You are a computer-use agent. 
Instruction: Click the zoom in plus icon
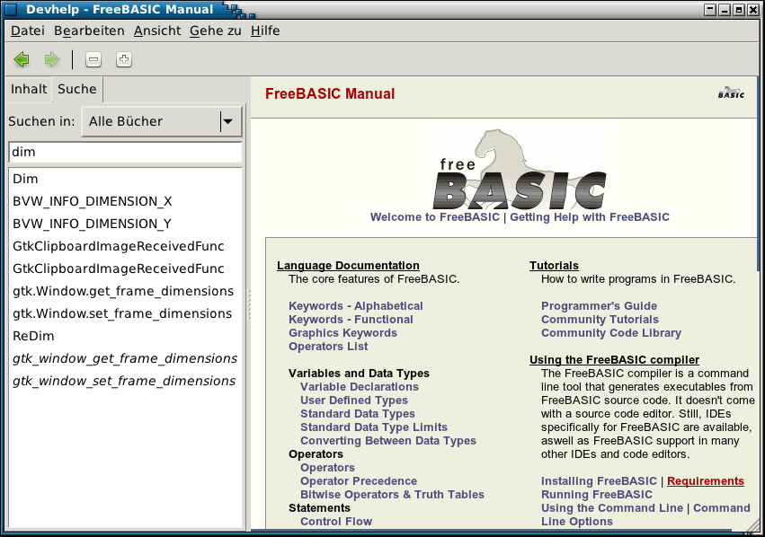point(124,59)
